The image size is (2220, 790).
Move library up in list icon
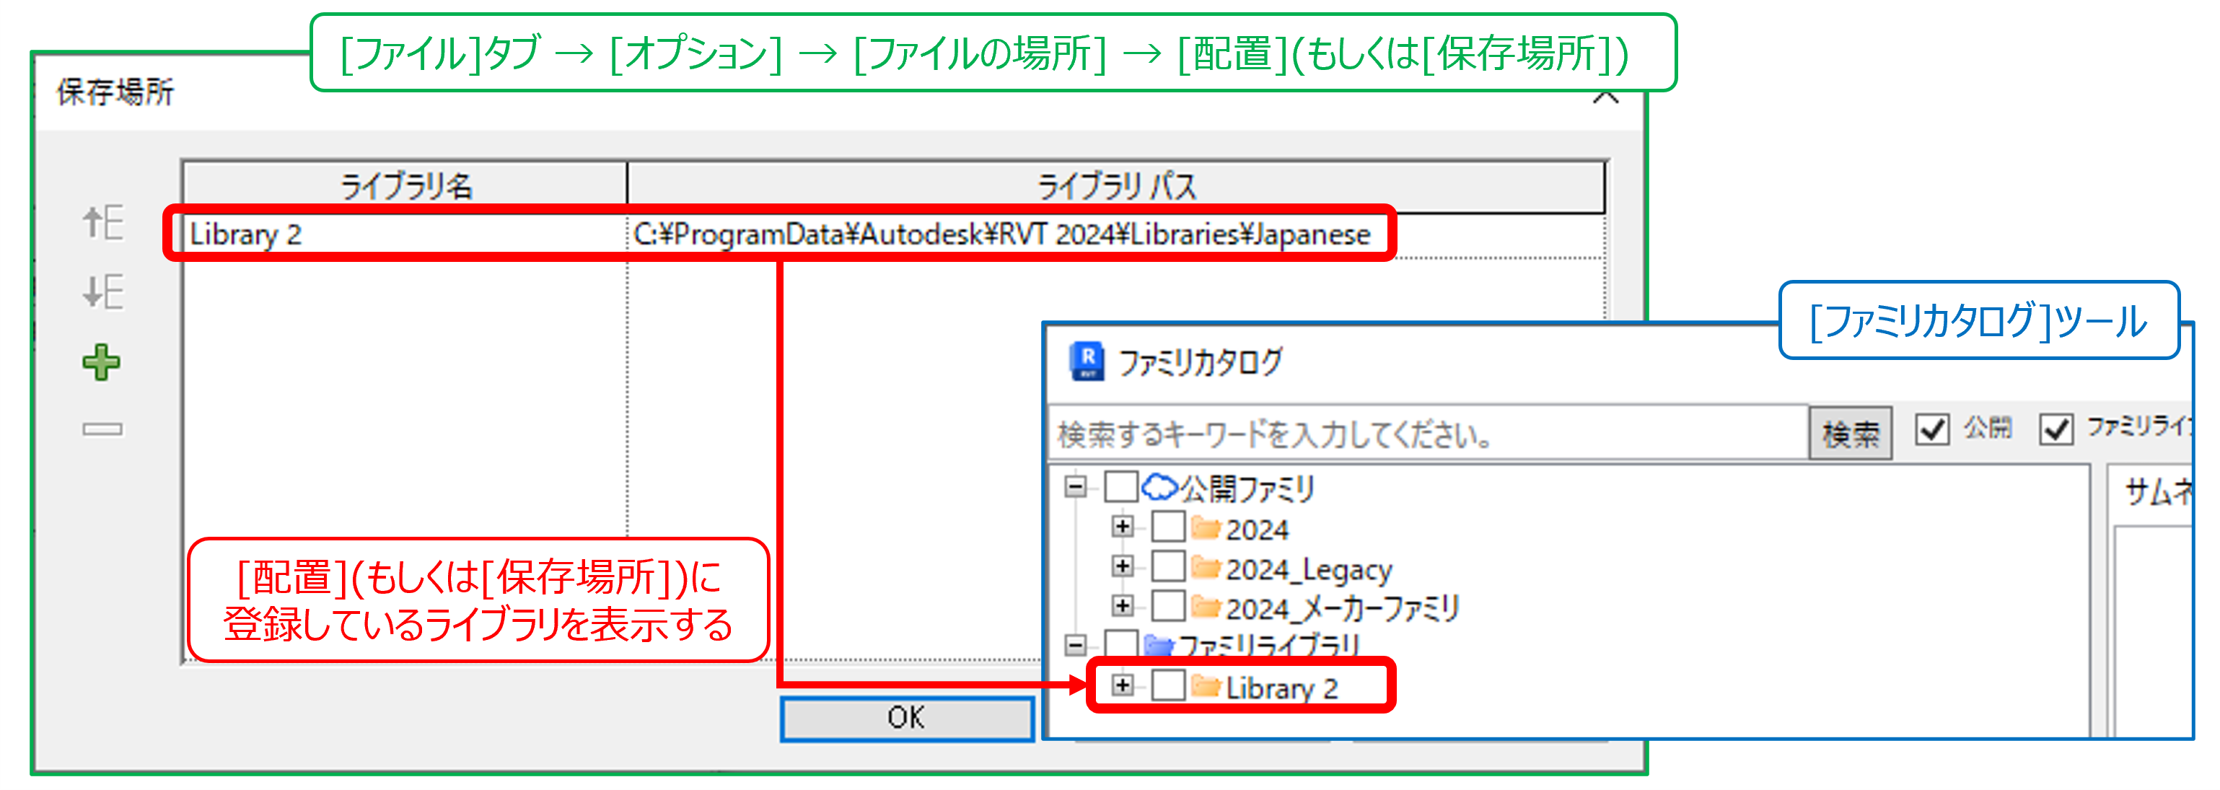pos(102,222)
